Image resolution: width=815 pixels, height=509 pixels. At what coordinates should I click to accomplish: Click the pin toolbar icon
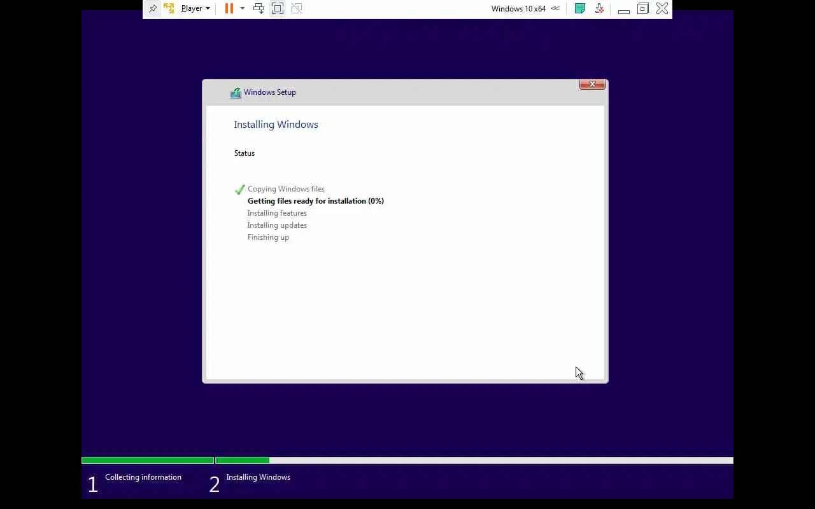click(153, 8)
